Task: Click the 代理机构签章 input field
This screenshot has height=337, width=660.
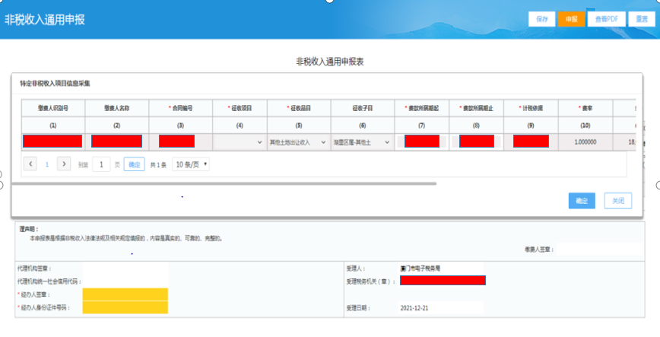Action: (x=125, y=269)
